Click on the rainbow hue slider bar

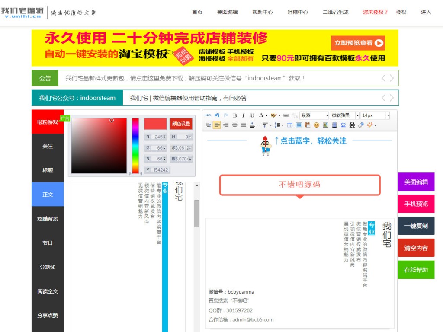pos(135,146)
